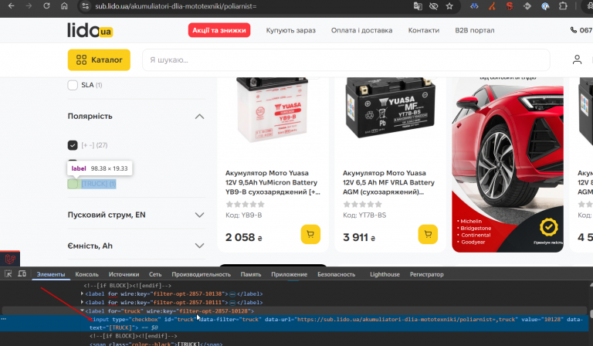The height and width of the screenshot is (346, 593).
Task: Open the B2B портал link
Action: 475,30
